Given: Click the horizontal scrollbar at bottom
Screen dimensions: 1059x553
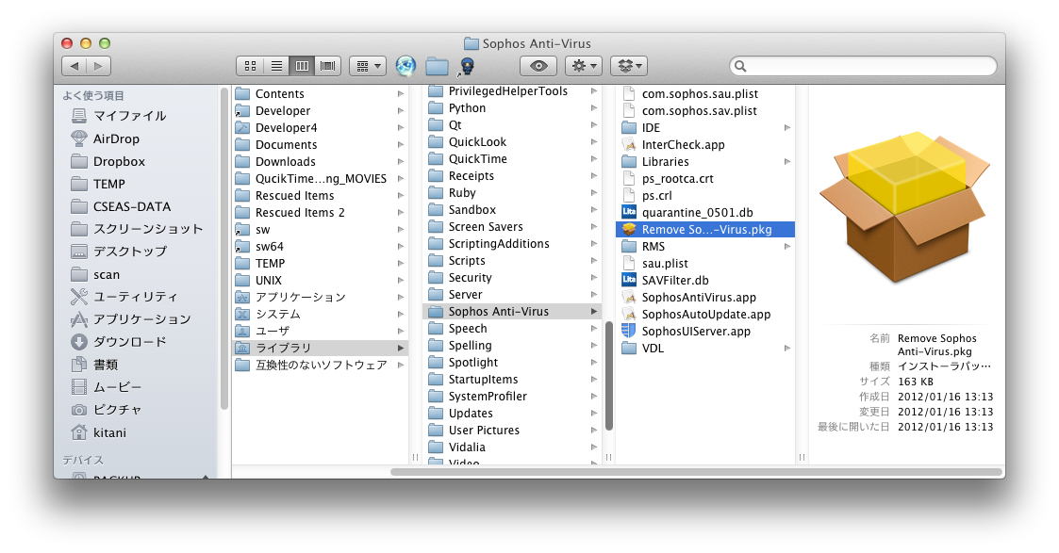Looking at the screenshot, I should (696, 471).
